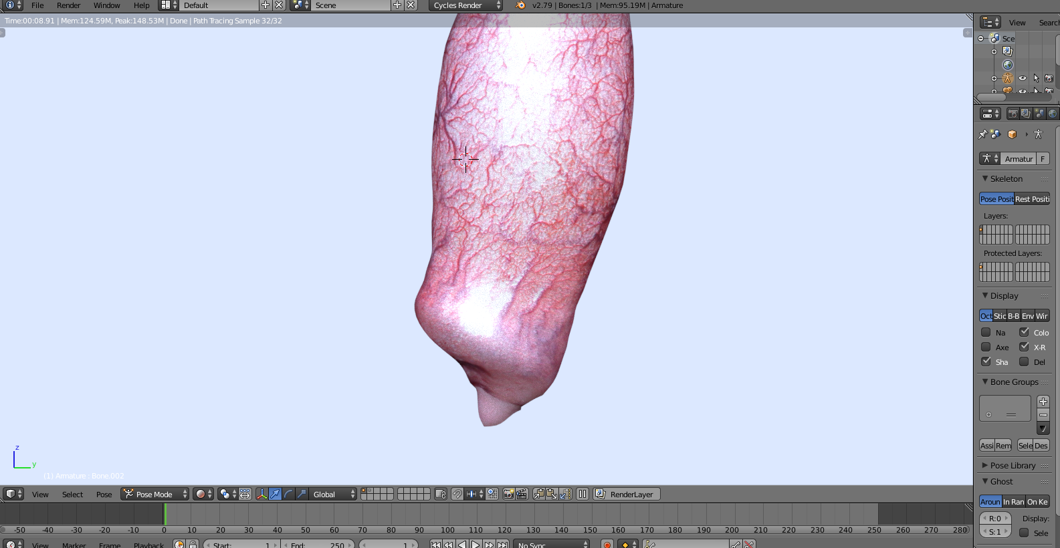Open the Help menu
Image resolution: width=1060 pixels, height=548 pixels.
point(141,5)
